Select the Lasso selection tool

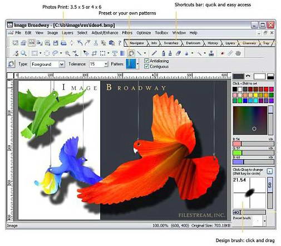(x=55, y=53)
